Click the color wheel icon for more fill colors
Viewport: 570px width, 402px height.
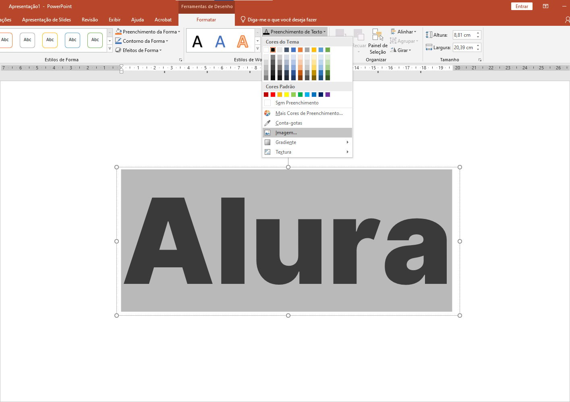click(267, 113)
